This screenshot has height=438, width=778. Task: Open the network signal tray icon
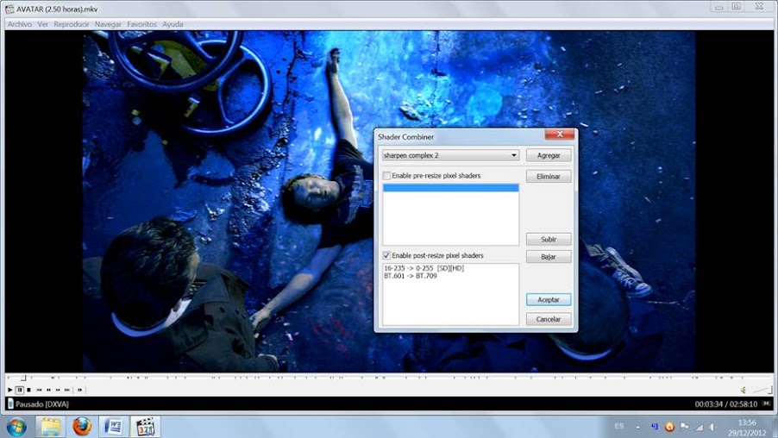tap(700, 427)
